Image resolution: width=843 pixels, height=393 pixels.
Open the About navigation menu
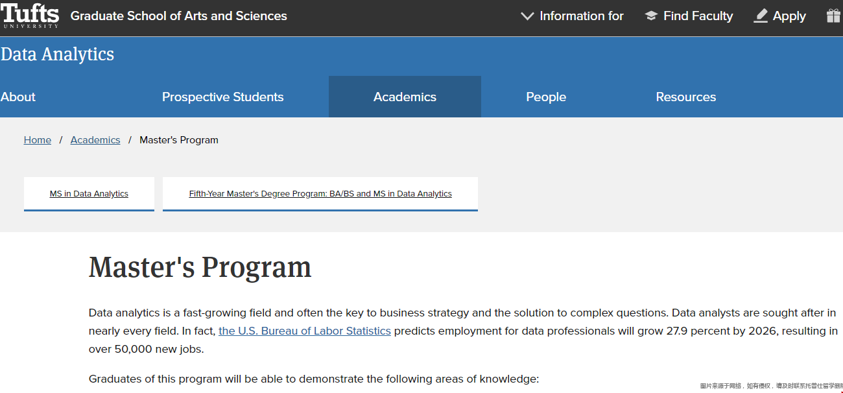[18, 97]
